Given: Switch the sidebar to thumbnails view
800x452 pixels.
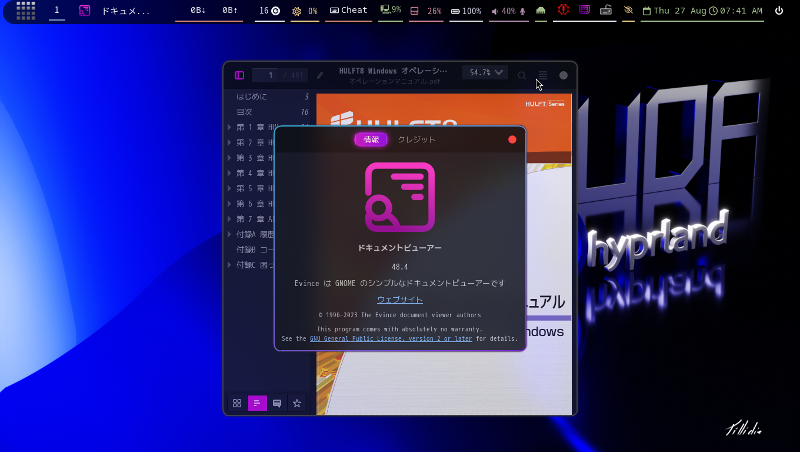Looking at the screenshot, I should (237, 403).
